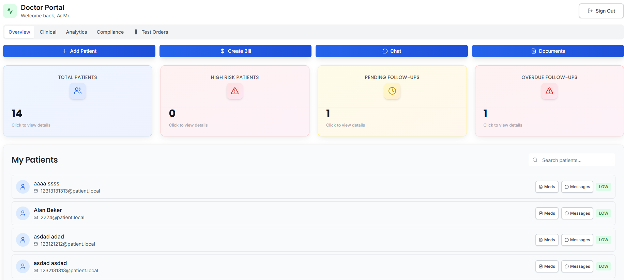Switch to the Clinical tab
Screen dimensions: 624x280
(x=48, y=32)
